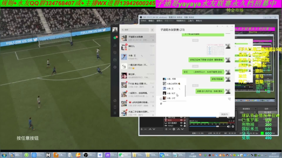Open WeChat favorites cube icon
This screenshot has height=158, width=282.
click(x=115, y=52)
